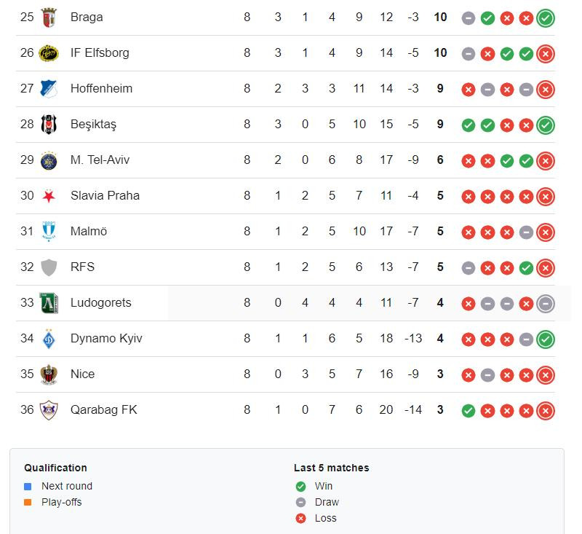Screen dimensions: 582x534
Task: Click the Dynamo Kyiv club logo
Action: [x=49, y=339]
